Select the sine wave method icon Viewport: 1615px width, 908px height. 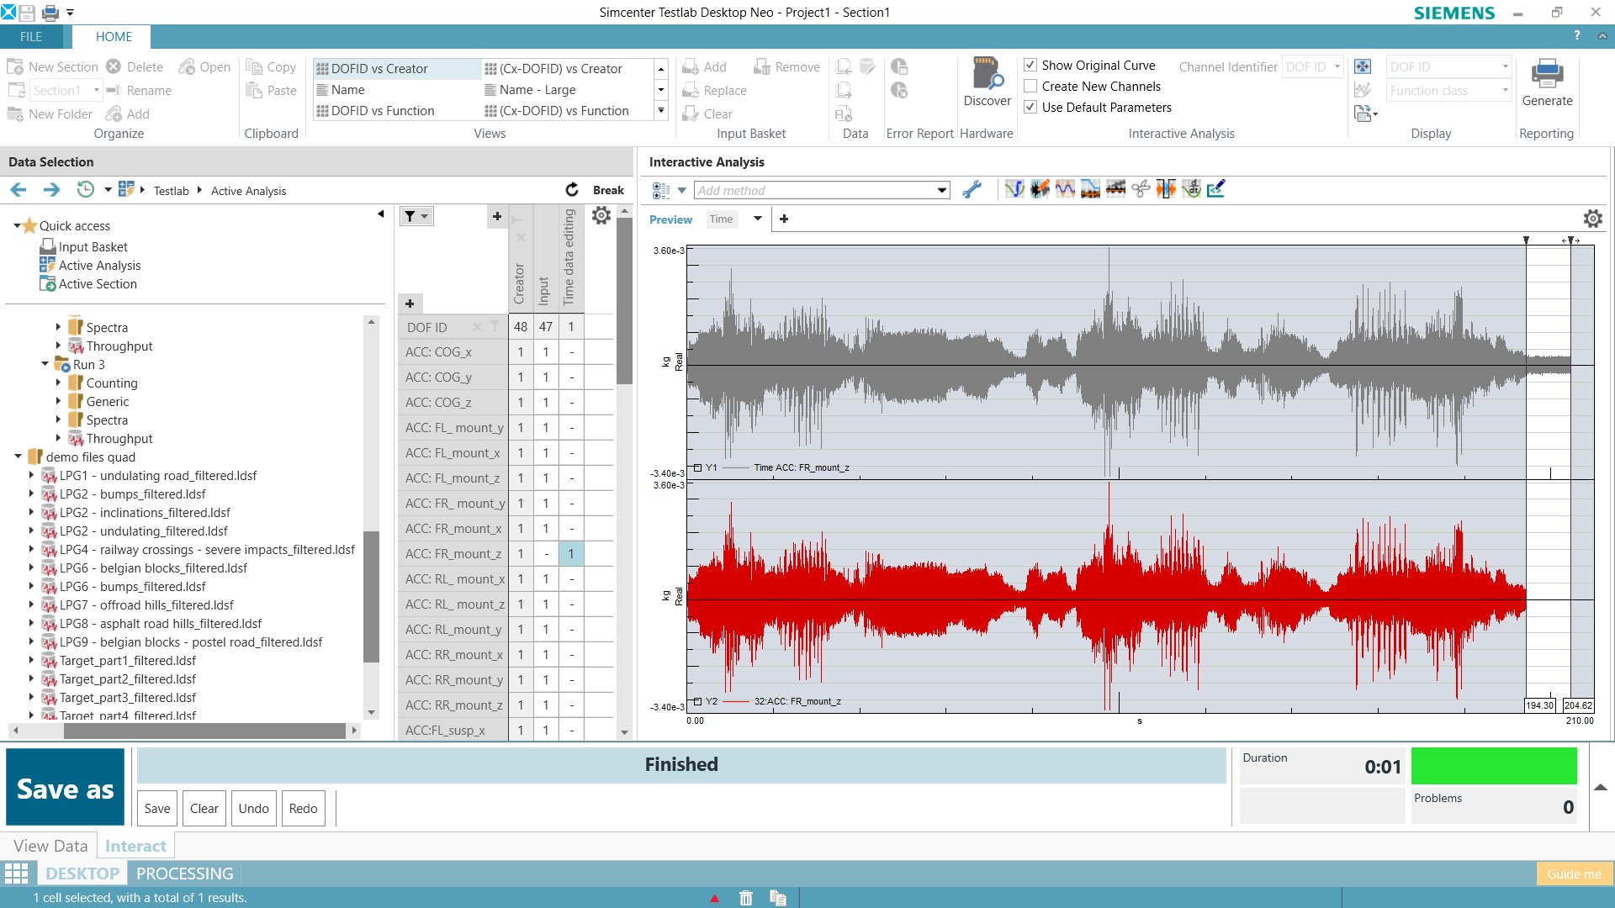pyautogui.click(x=1065, y=189)
